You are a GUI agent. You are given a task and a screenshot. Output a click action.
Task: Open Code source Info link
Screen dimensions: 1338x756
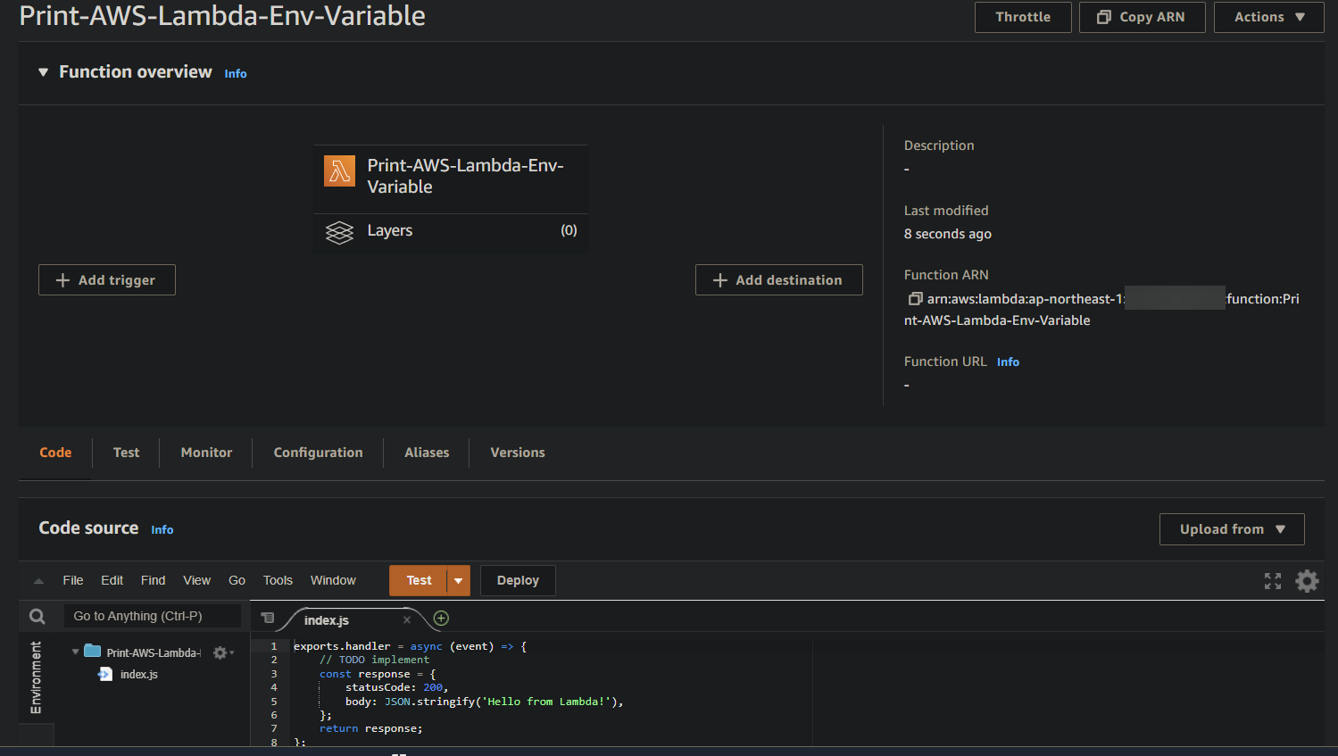point(162,529)
